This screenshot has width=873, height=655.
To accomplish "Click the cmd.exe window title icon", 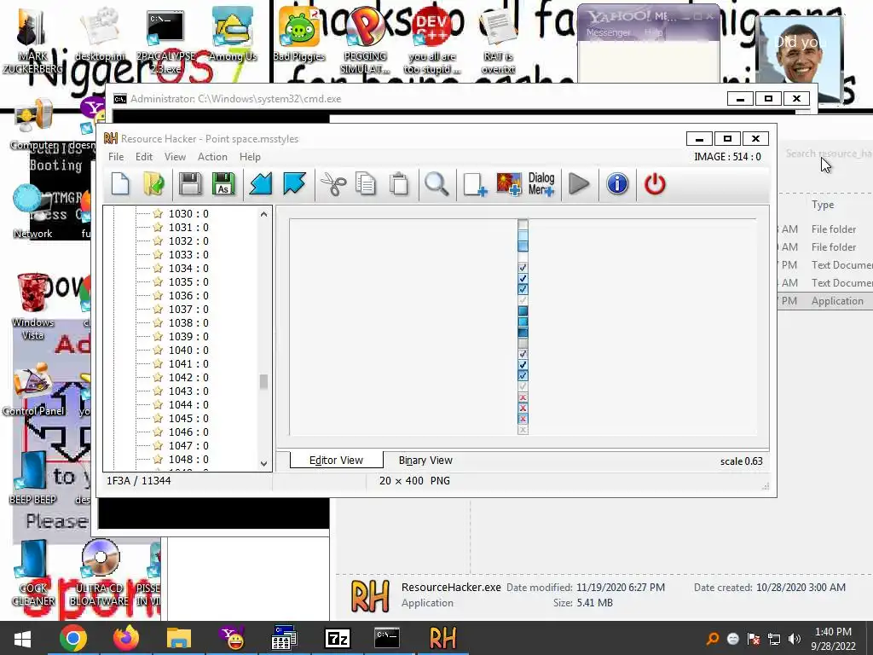I will coord(119,99).
